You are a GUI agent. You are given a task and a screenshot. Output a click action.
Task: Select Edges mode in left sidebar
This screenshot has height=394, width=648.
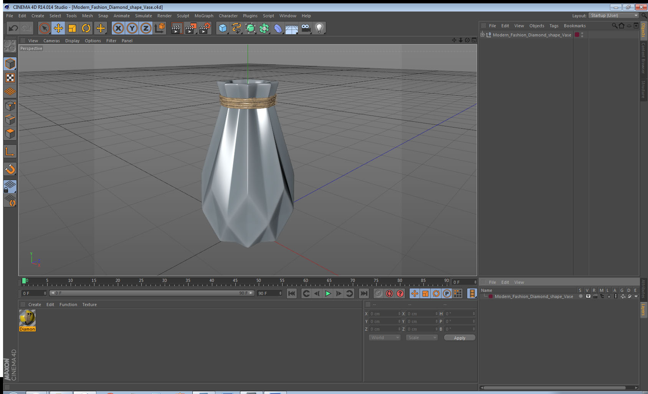[10, 119]
